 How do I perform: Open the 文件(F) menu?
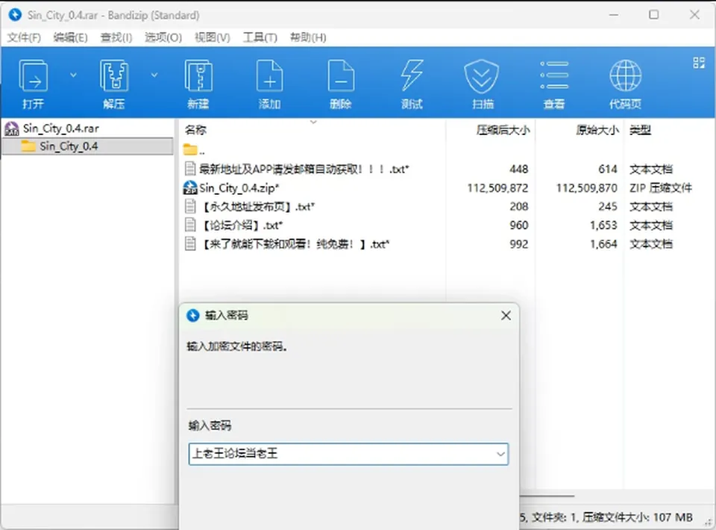coord(24,37)
